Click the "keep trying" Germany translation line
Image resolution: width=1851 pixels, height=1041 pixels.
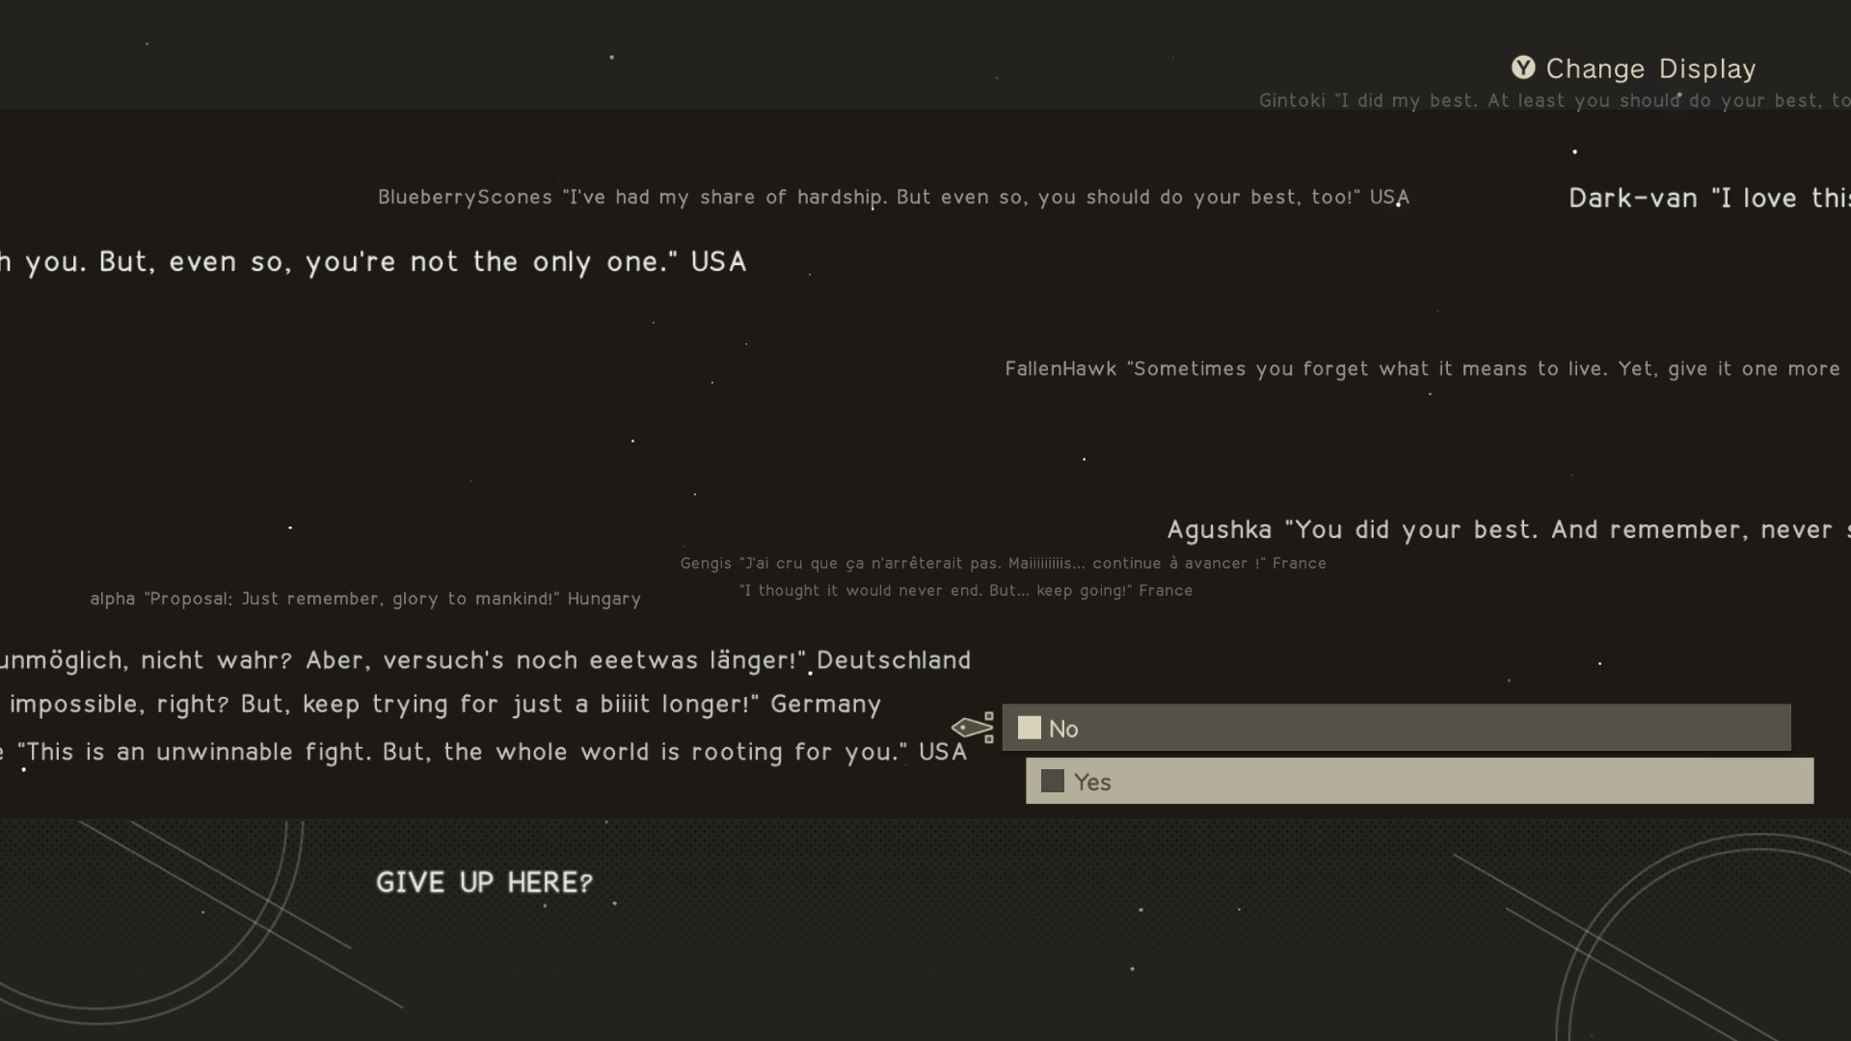pos(443,704)
